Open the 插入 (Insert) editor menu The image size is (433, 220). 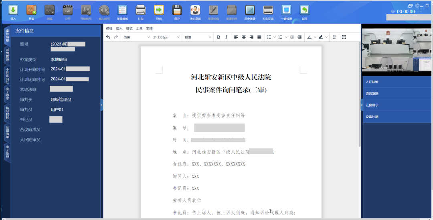pyautogui.click(x=119, y=28)
